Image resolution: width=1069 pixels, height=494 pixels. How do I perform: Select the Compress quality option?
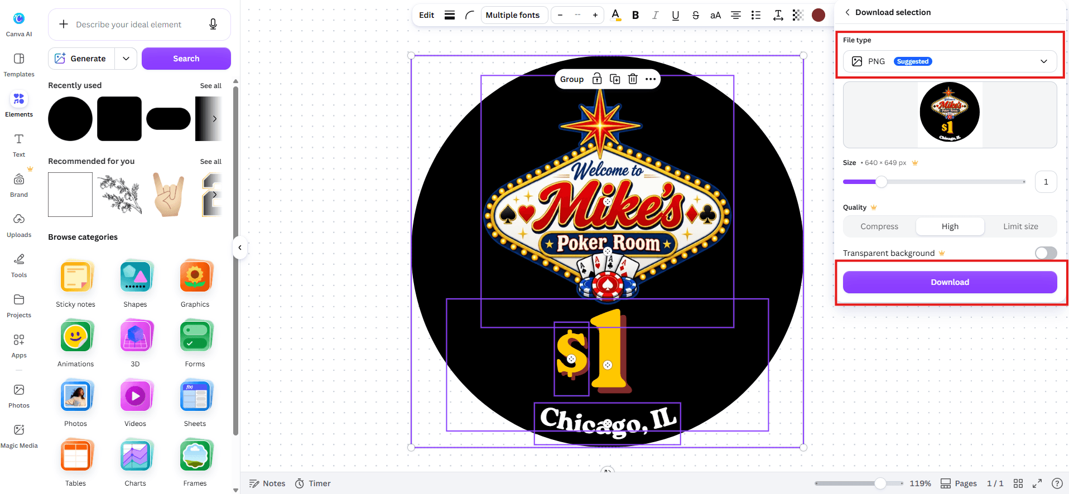click(879, 226)
